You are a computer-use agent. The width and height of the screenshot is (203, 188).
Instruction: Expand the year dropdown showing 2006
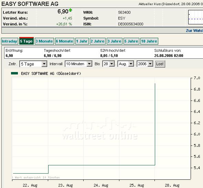145,64
